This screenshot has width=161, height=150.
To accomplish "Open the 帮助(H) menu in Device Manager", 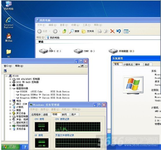I will tap(19, 66).
